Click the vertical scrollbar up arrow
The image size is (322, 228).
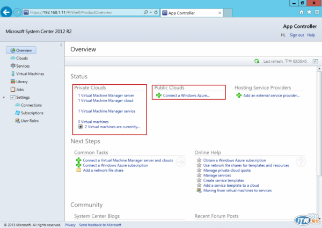[319, 69]
